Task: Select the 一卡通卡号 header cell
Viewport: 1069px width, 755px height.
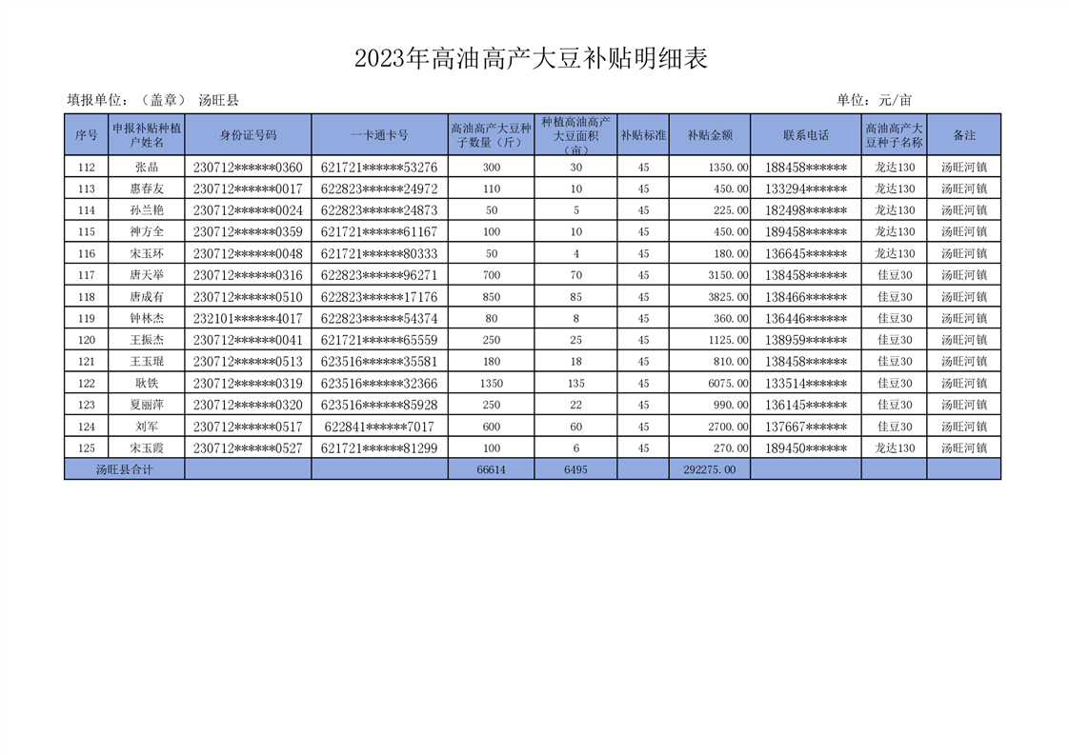Action: (380, 135)
